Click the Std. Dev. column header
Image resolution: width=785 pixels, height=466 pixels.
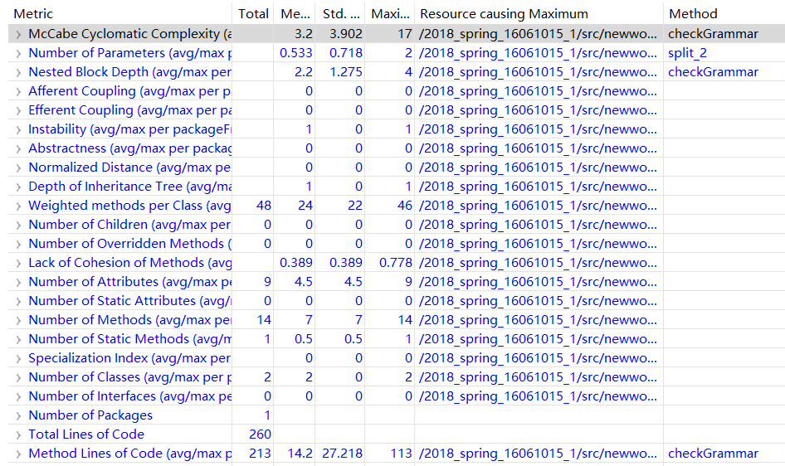340,13
